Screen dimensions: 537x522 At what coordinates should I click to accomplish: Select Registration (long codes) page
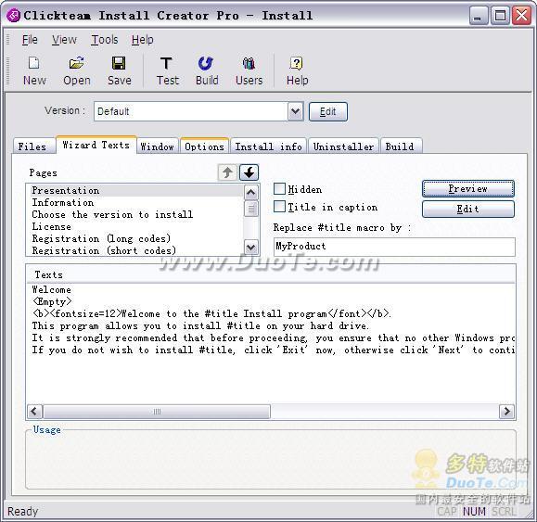coord(136,238)
